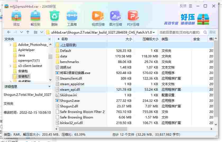Select the 说明.txt document icon
222x142 pixels.
coord(57,67)
